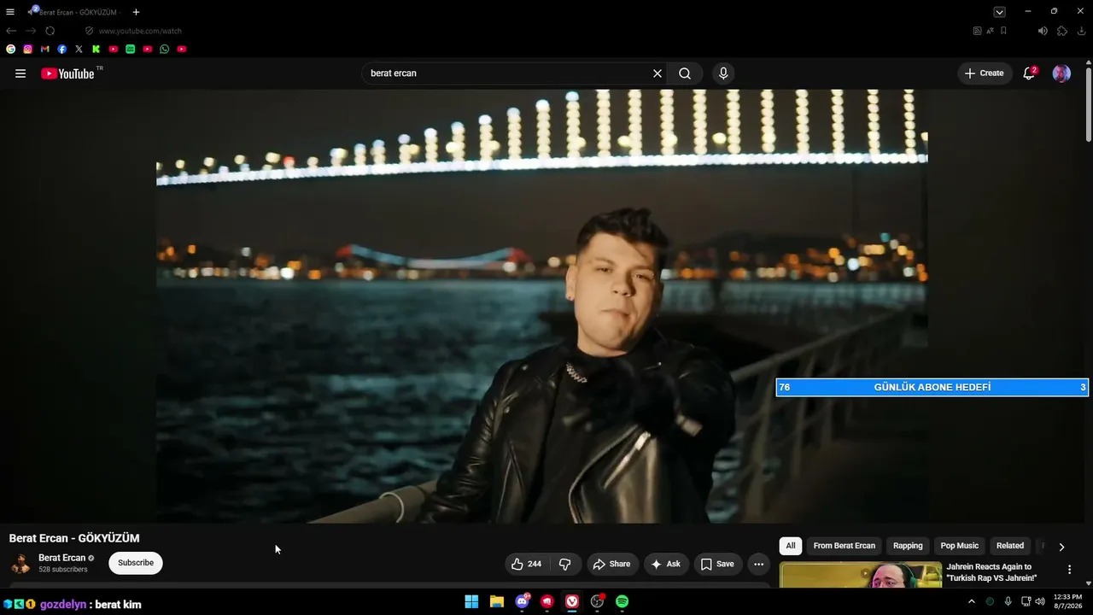Viewport: 1093px width, 615px height.
Task: Open the browser extensions puzzle icon
Action: (1062, 31)
